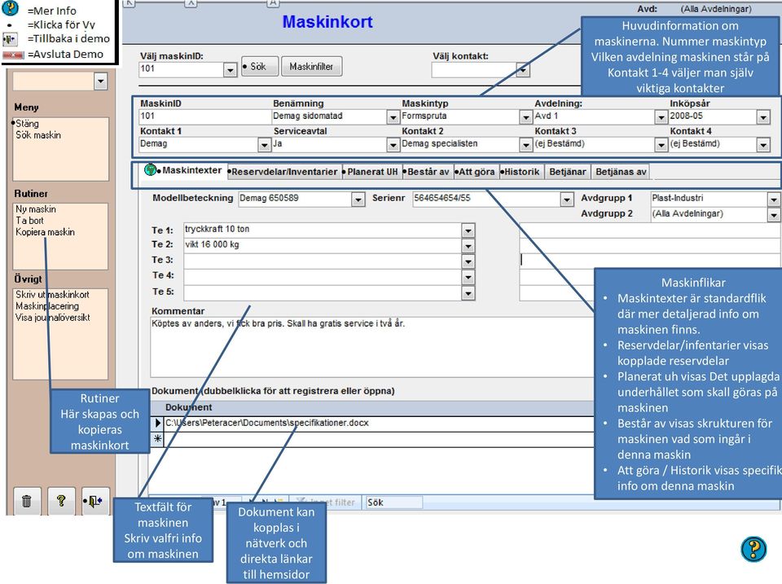This screenshot has width=782, height=584.
Task: Click the Maskinfilter button
Action: click(x=311, y=66)
